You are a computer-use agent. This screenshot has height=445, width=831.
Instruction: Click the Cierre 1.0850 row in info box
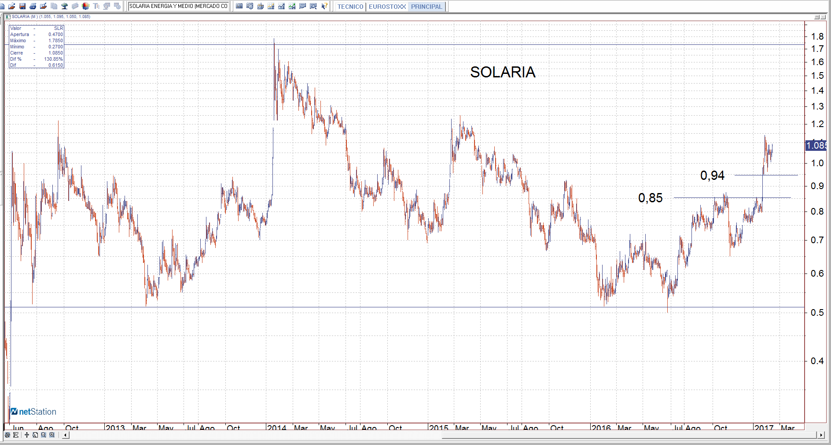click(x=37, y=53)
